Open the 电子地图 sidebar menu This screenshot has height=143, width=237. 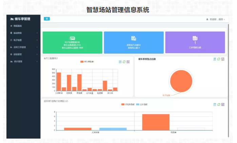(23, 40)
